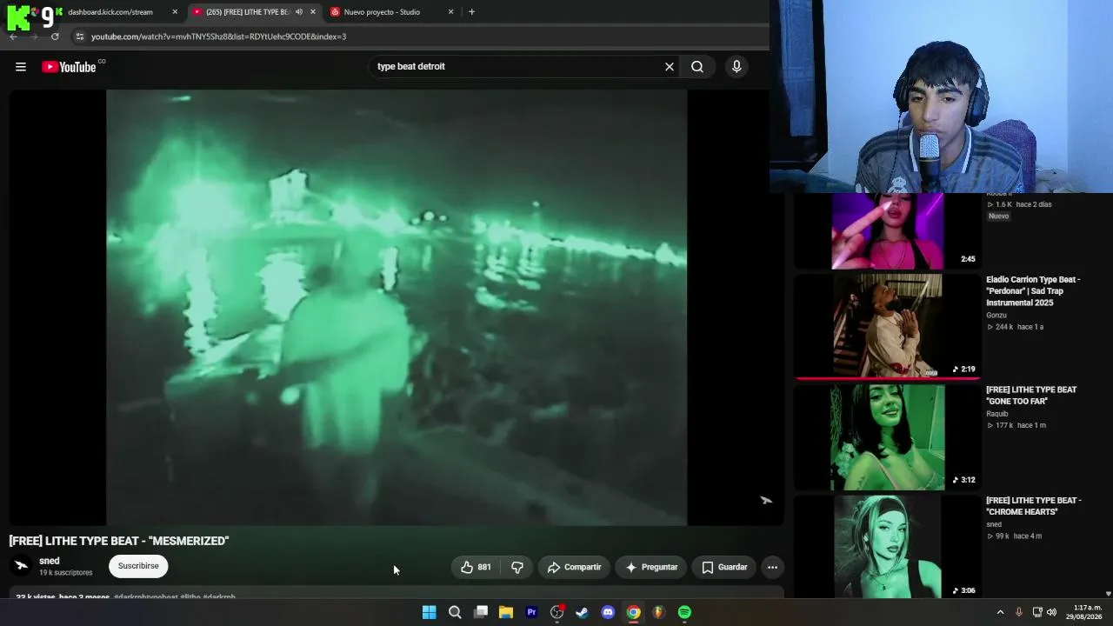Open Task View on the taskbar
The image size is (1113, 626).
pyautogui.click(x=481, y=612)
